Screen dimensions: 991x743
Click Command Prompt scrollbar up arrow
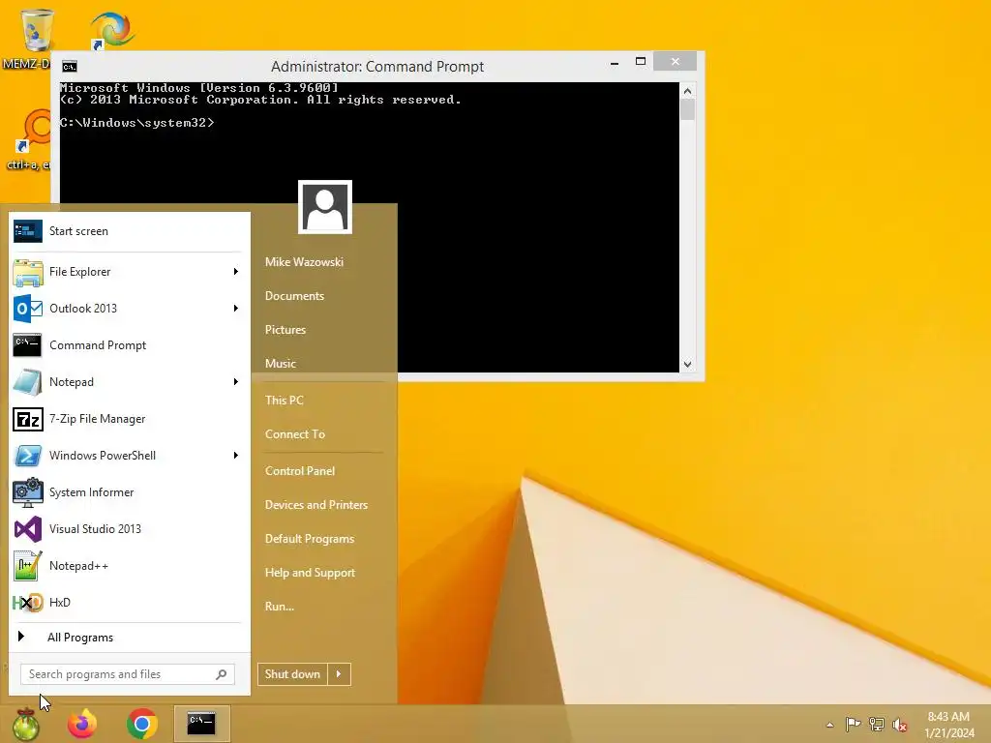[x=688, y=91]
